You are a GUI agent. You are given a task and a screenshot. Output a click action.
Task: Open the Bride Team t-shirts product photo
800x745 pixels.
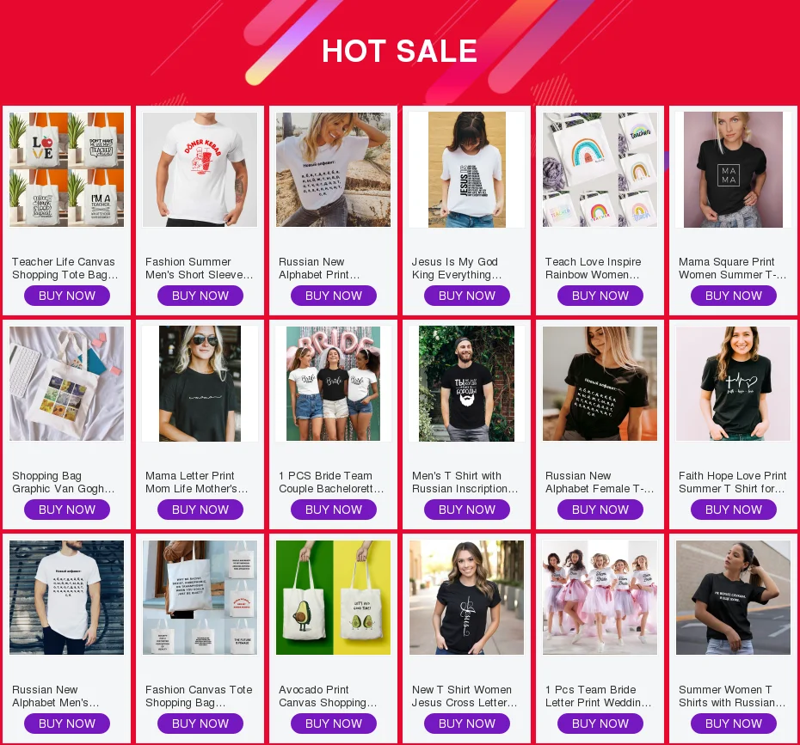pyautogui.click(x=333, y=383)
